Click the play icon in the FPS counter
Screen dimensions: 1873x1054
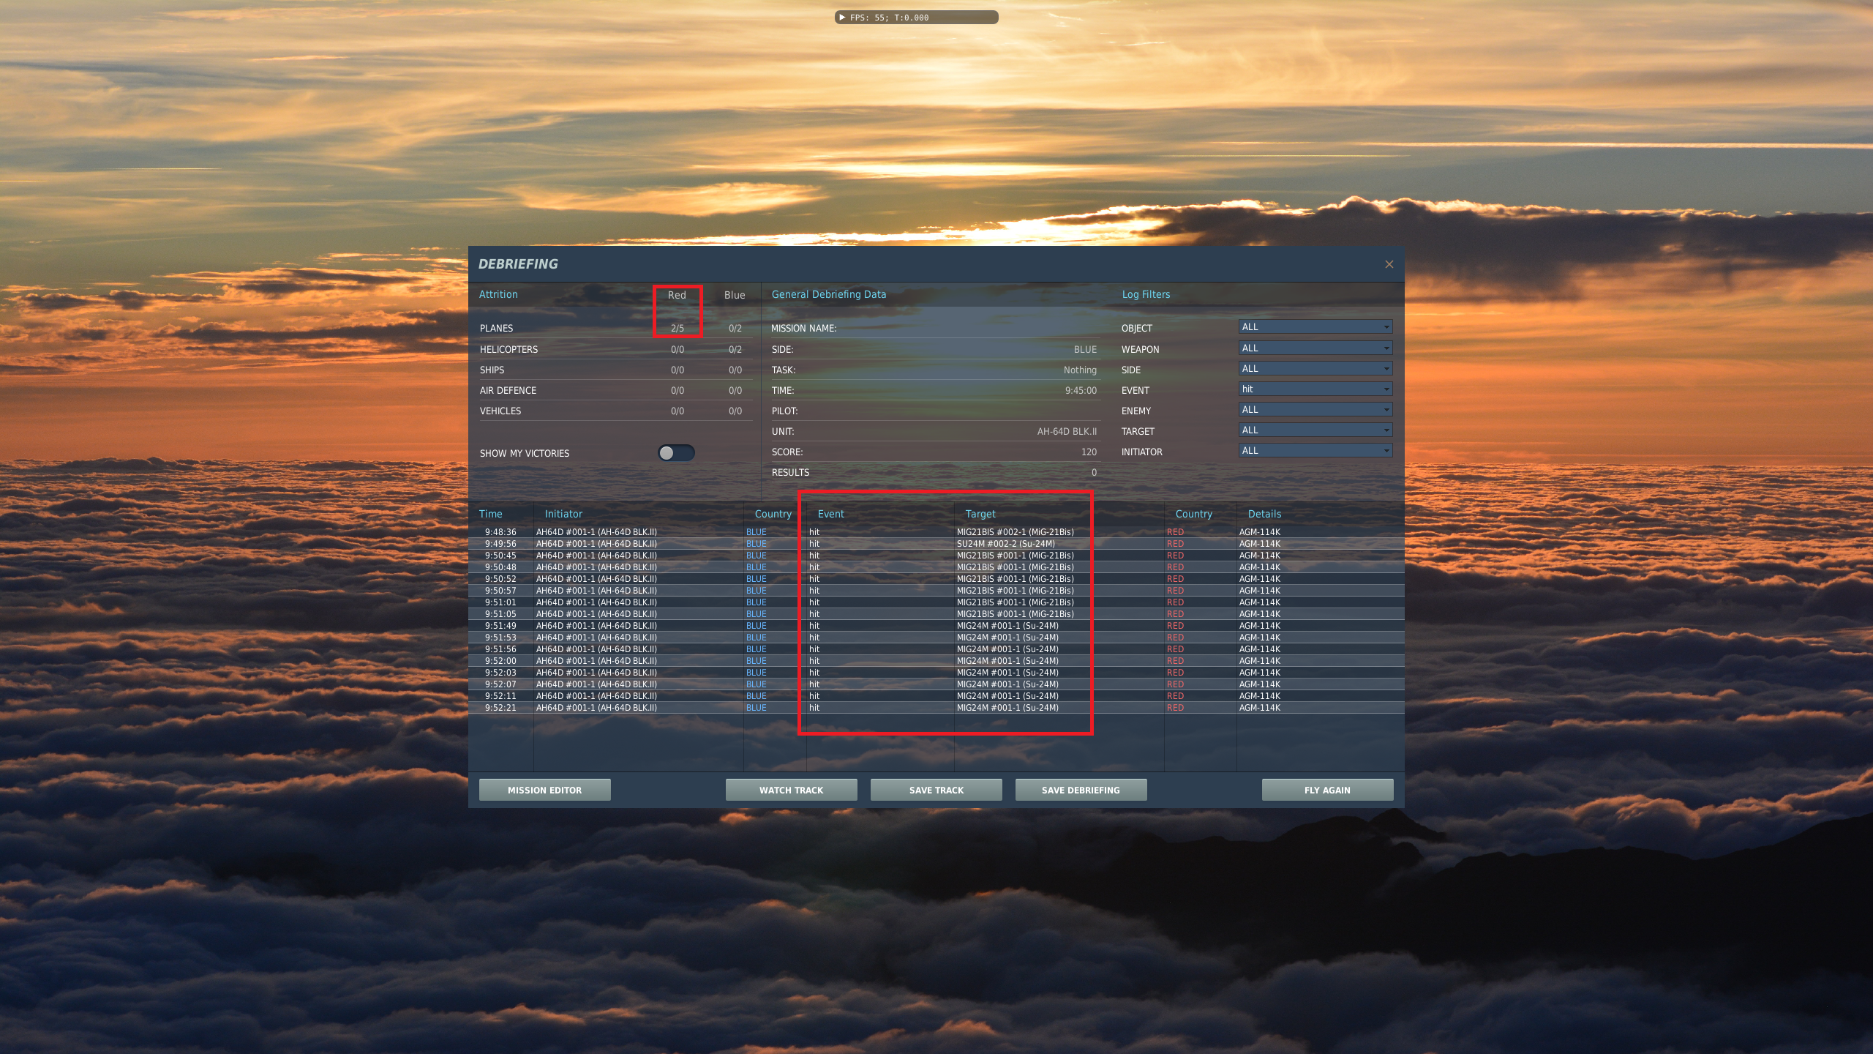(842, 18)
